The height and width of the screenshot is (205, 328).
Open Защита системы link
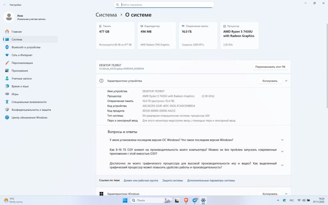point(173,180)
